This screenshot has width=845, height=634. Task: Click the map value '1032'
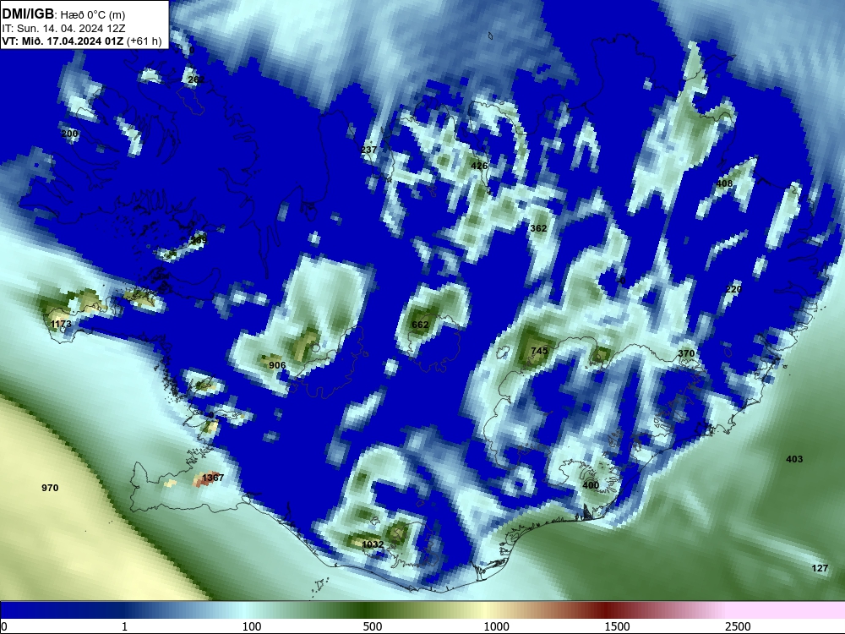pos(373,544)
